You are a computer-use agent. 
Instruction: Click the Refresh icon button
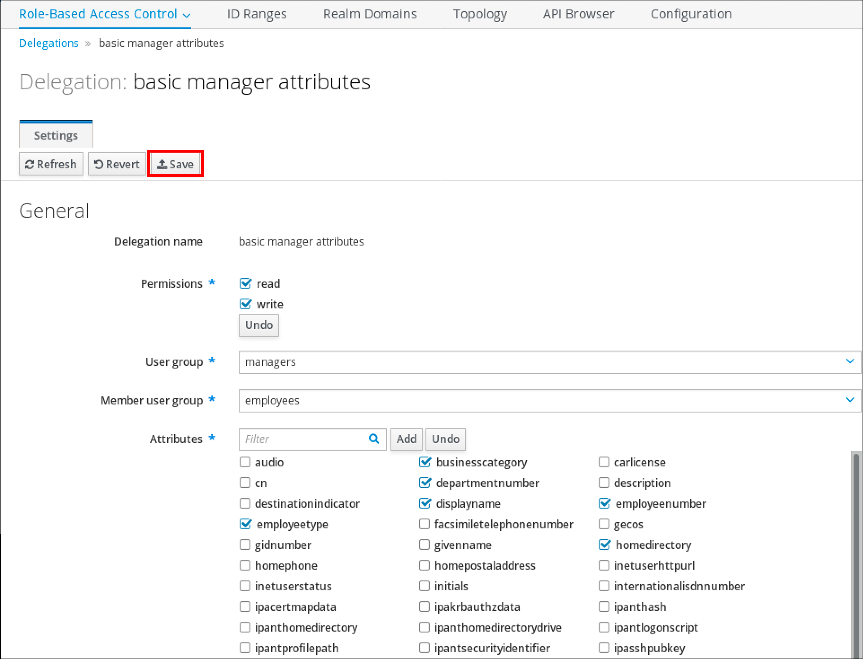point(31,164)
